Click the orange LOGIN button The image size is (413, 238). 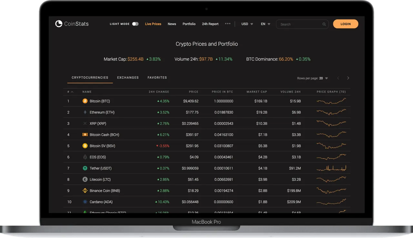(x=346, y=24)
